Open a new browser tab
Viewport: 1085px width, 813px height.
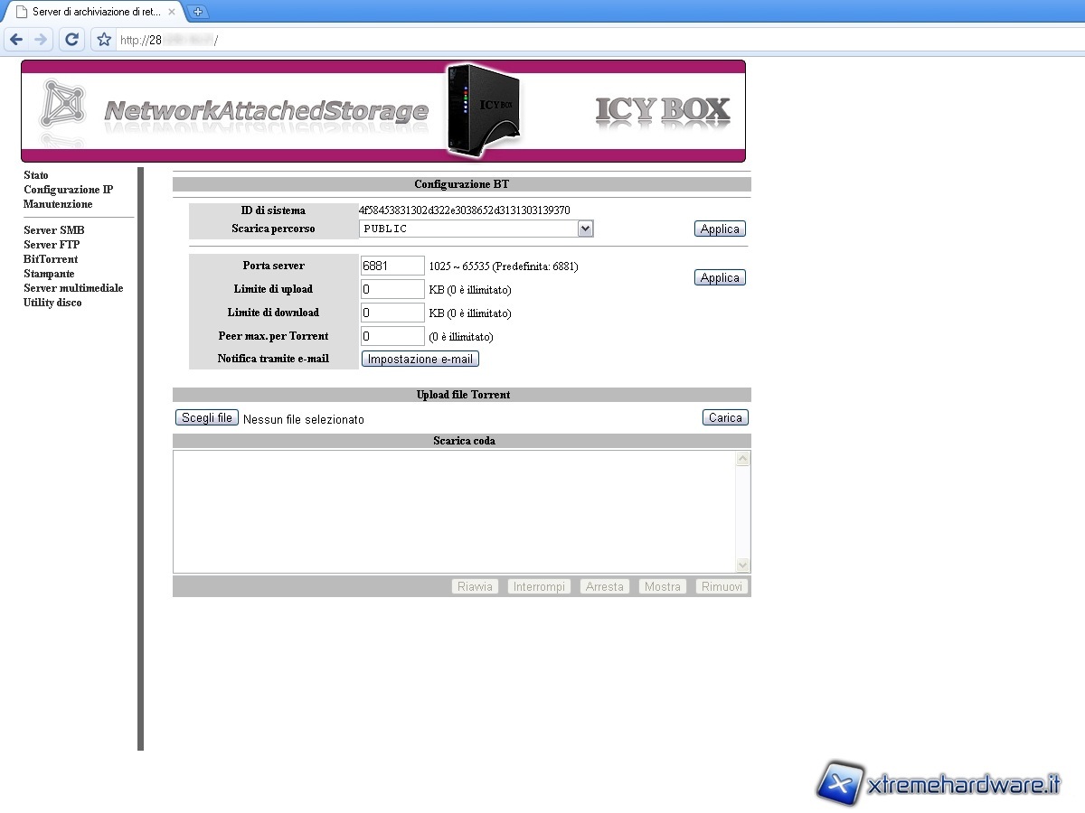198,12
